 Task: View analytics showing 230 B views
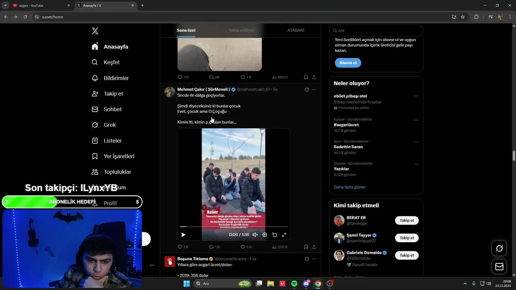280,247
